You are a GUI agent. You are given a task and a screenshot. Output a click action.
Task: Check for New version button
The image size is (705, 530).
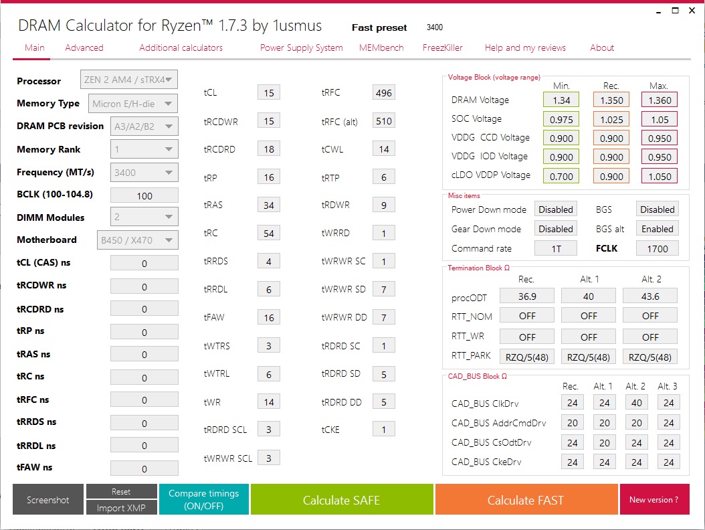click(x=654, y=499)
